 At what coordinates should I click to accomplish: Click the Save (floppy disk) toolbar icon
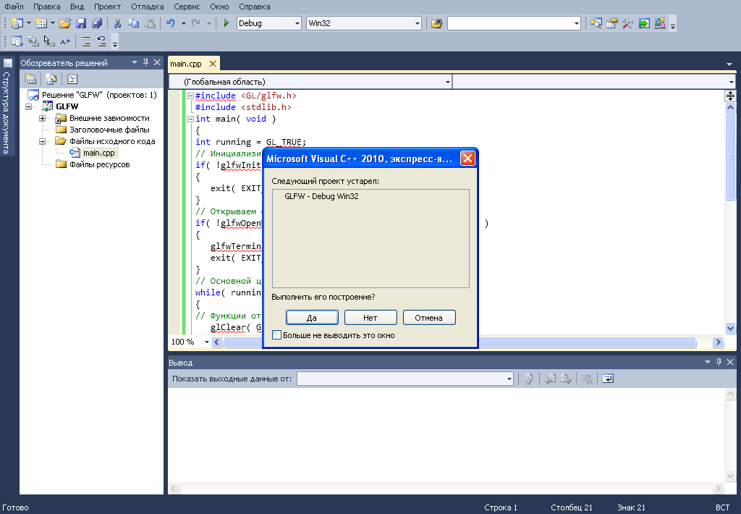[x=81, y=23]
